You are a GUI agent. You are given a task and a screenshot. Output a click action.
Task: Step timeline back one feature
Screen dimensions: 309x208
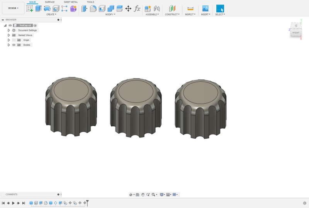8,203
